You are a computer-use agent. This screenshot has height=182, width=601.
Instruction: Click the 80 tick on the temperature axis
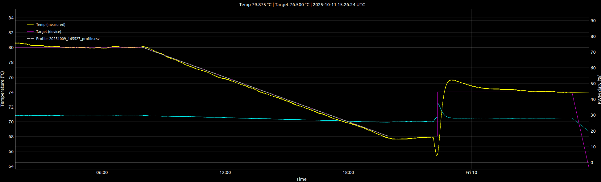[x=11, y=48]
